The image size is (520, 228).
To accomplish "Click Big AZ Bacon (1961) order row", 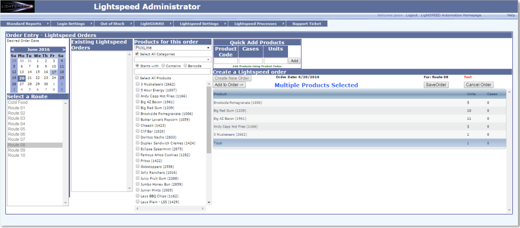I will (x=359, y=119).
